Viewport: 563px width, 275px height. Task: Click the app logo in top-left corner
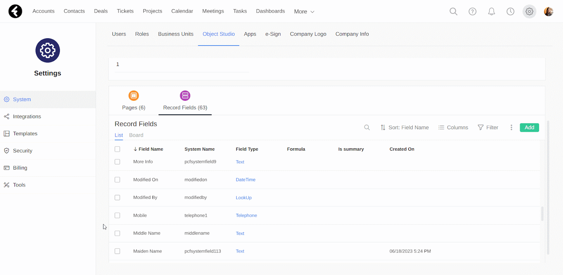click(15, 11)
